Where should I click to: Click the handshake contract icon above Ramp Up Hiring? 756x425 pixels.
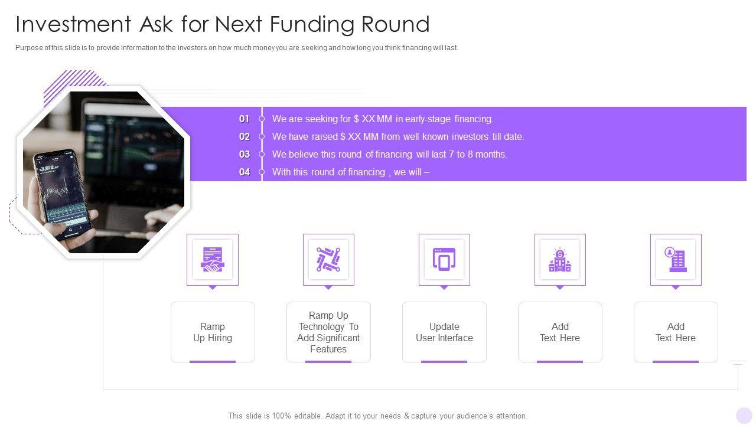click(213, 260)
